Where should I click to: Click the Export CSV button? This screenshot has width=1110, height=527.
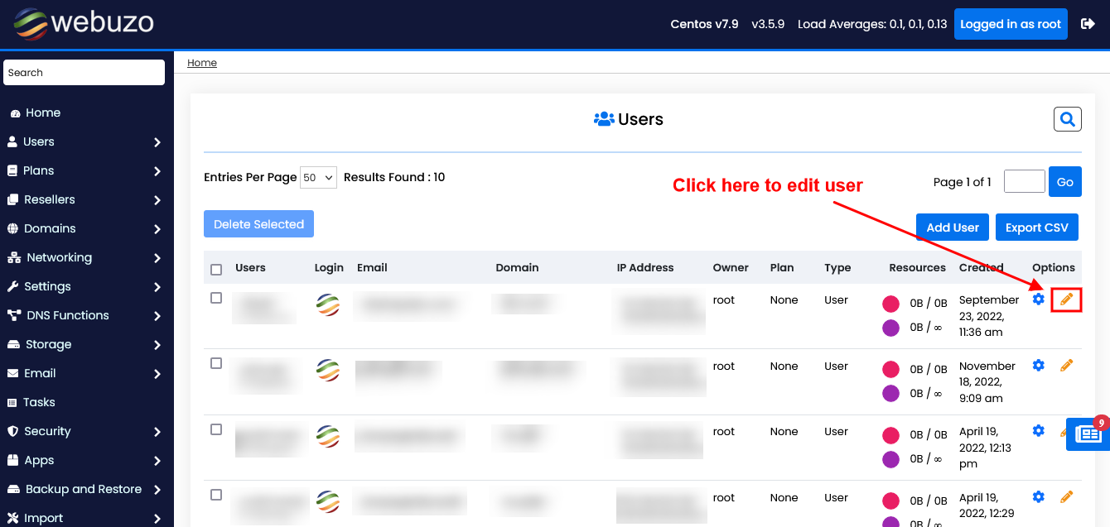pos(1036,227)
